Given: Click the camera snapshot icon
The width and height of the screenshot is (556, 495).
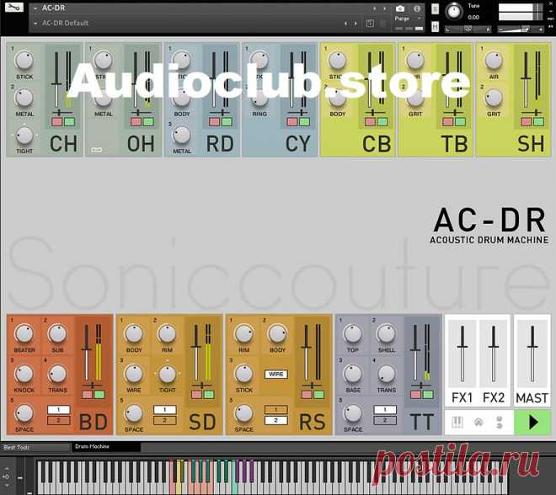Looking at the screenshot, I should tap(400, 8).
